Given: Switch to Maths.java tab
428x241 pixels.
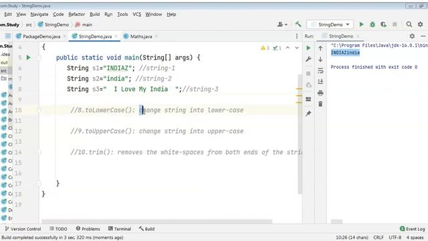Looking at the screenshot, I should coord(140,36).
